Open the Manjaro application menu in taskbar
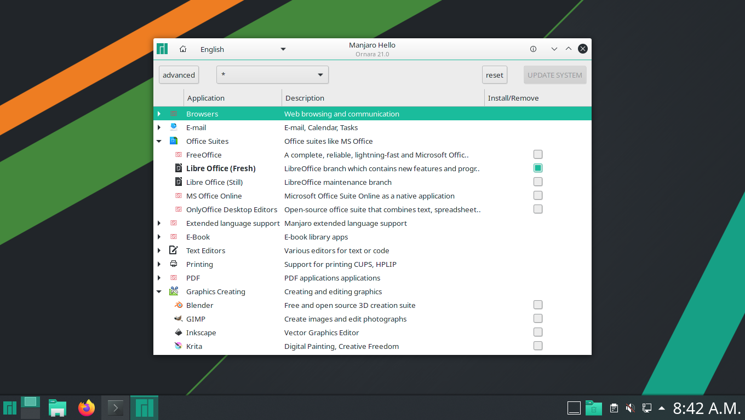The height and width of the screenshot is (420, 745). [9, 408]
